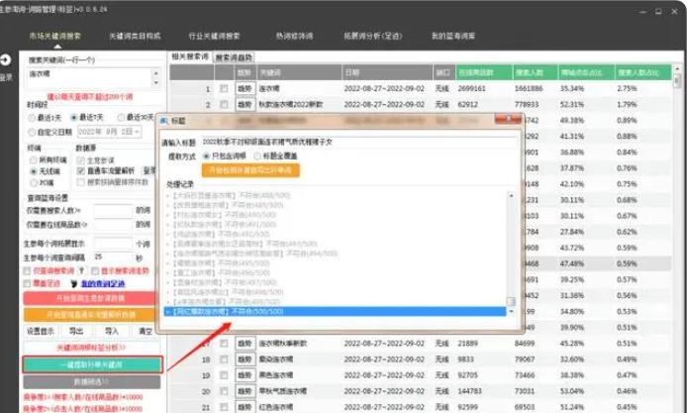Viewport: 687px width, 413px height.
Task: Sort by the 搜索人数 column header
Action: [x=536, y=72]
